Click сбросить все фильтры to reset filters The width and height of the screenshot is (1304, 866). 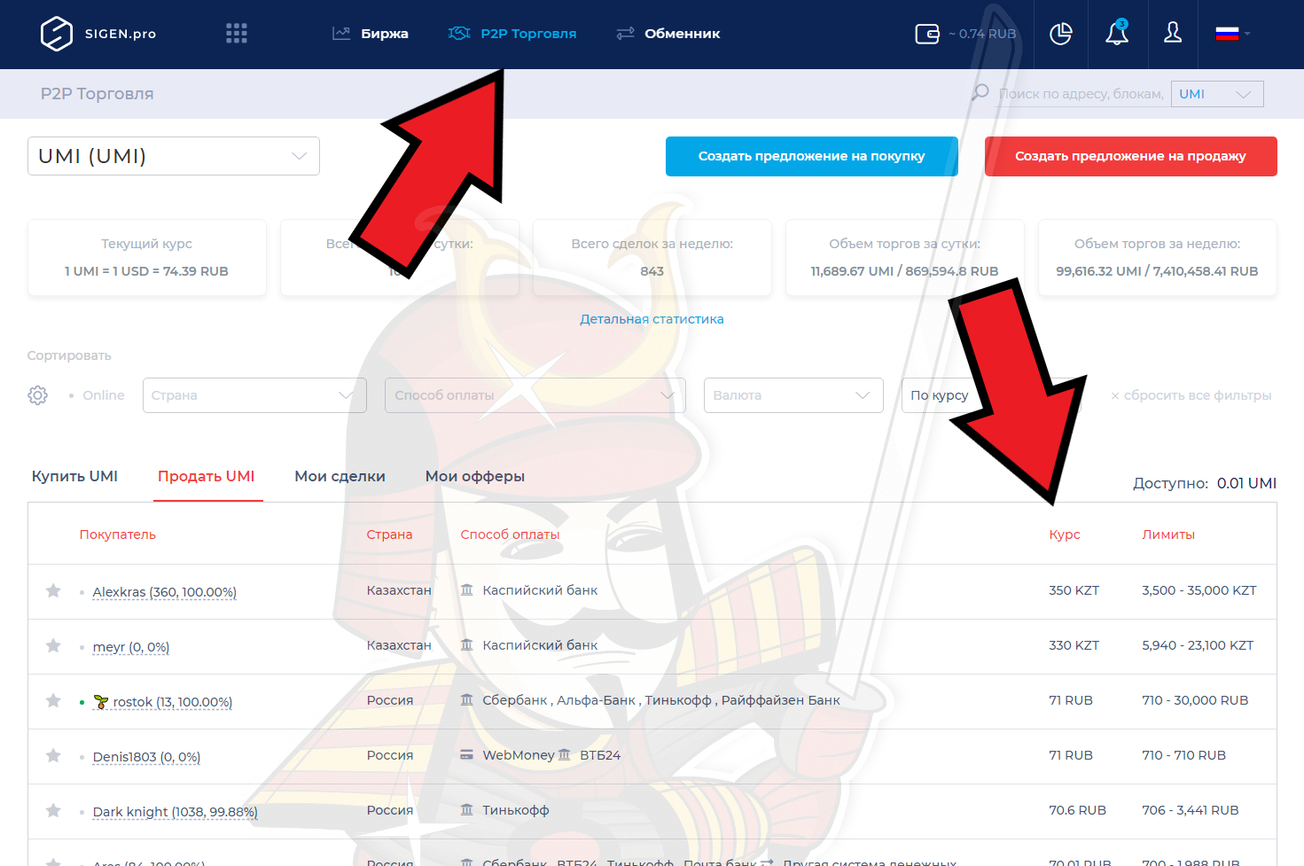[1191, 395]
